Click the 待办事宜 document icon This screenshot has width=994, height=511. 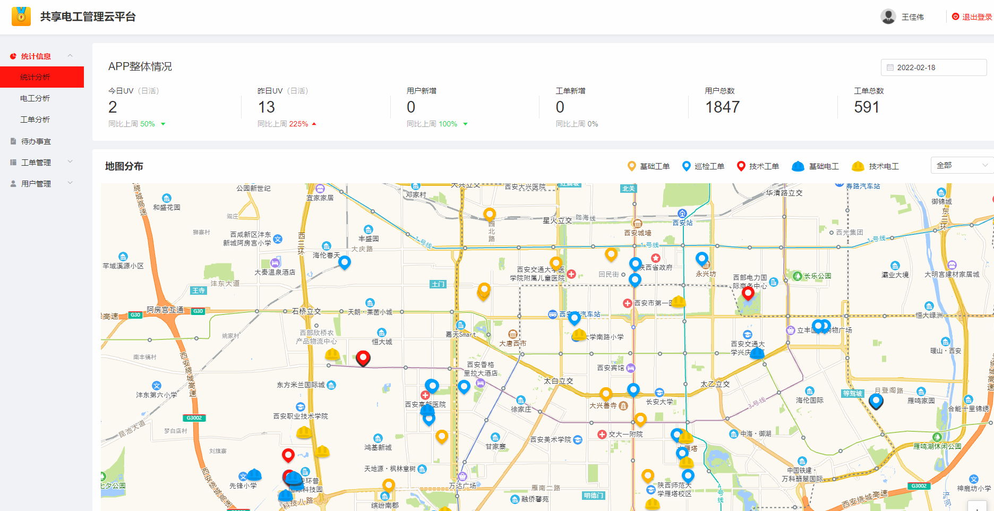13,141
